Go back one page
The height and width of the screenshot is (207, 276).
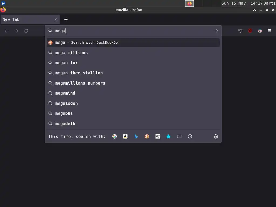(6, 31)
